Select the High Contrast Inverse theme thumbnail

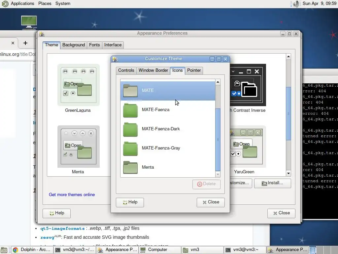pyautogui.click(x=248, y=85)
